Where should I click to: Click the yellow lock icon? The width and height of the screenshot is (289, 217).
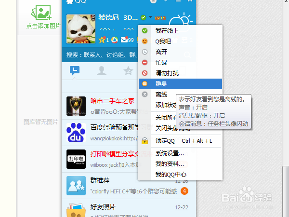pyautogui.click(x=144, y=141)
